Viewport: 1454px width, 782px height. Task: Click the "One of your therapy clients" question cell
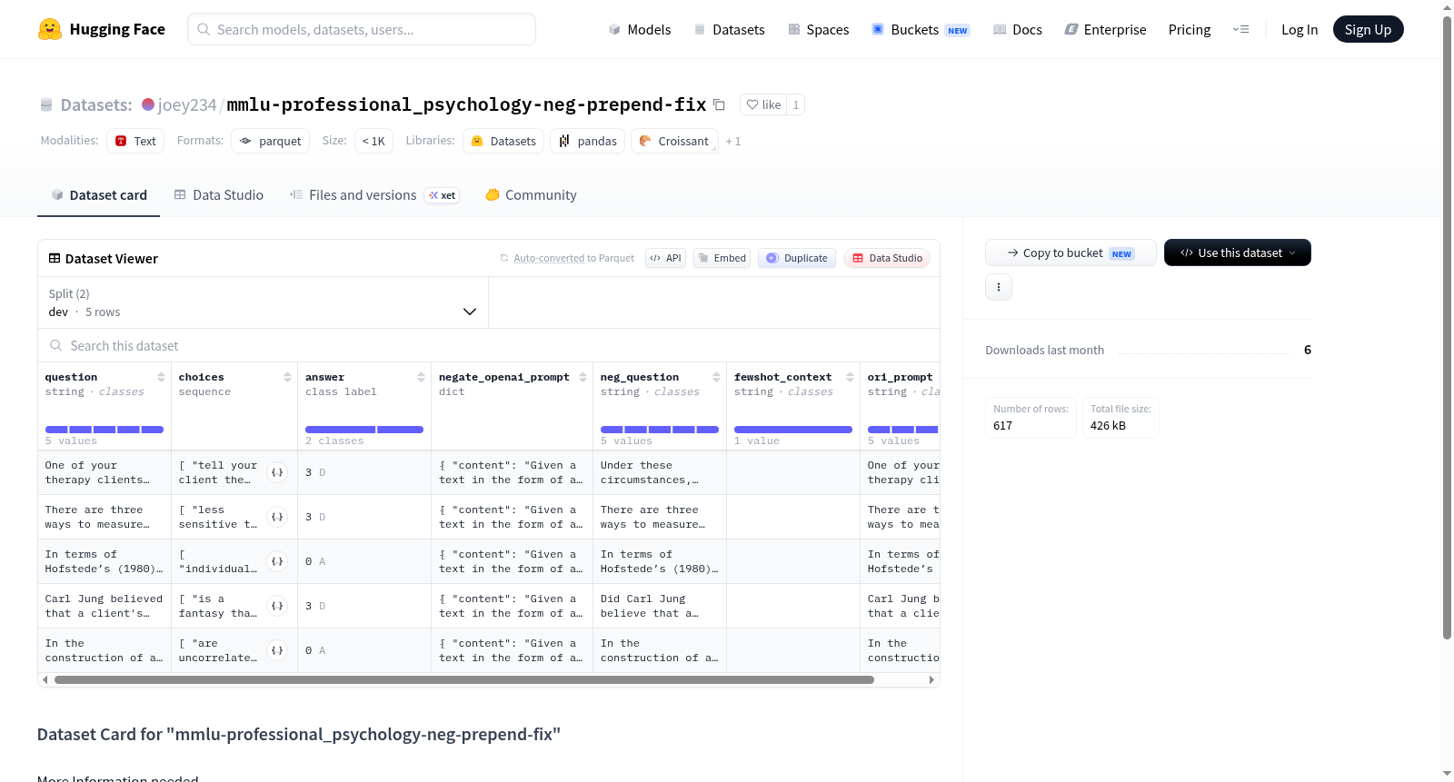(x=105, y=472)
